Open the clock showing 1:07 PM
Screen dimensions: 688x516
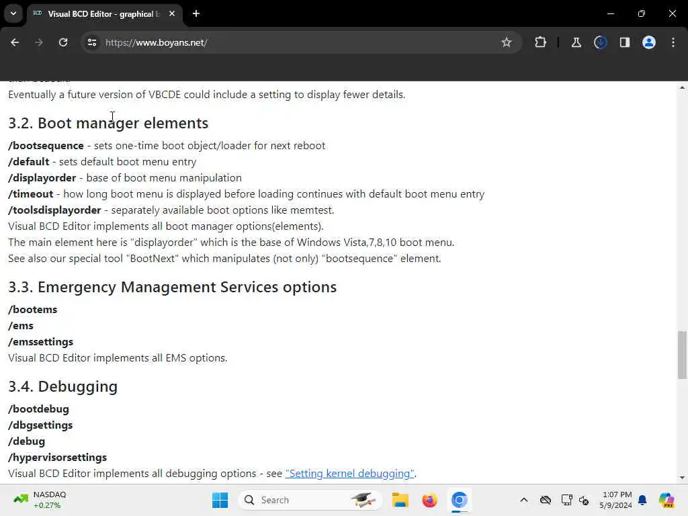(x=616, y=500)
